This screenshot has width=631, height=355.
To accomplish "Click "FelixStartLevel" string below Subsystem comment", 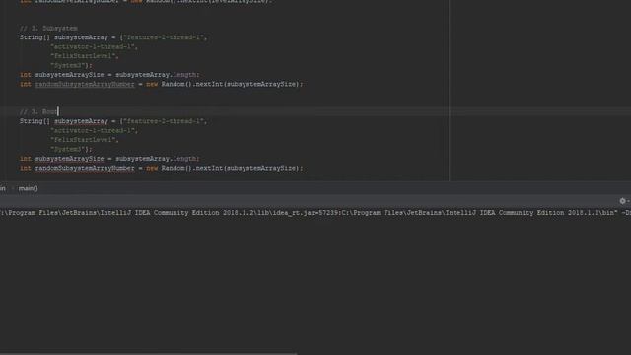I will pyautogui.click(x=84, y=56).
